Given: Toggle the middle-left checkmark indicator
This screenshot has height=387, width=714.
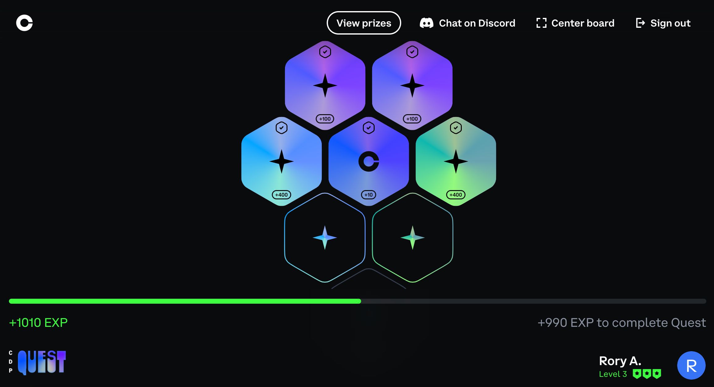Looking at the screenshot, I should 282,128.
